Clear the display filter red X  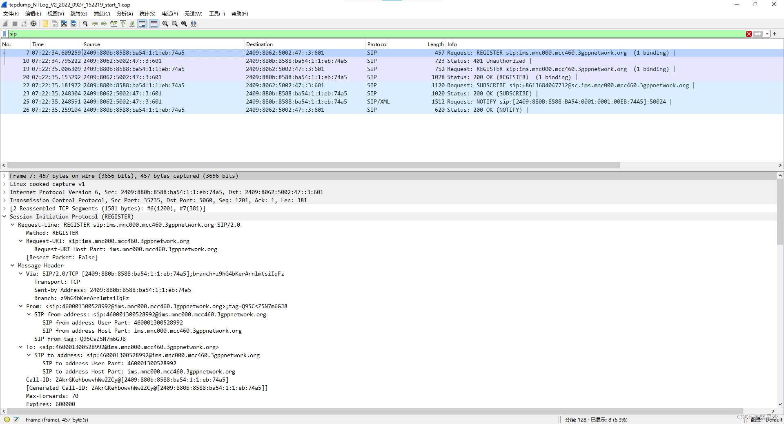pos(749,34)
